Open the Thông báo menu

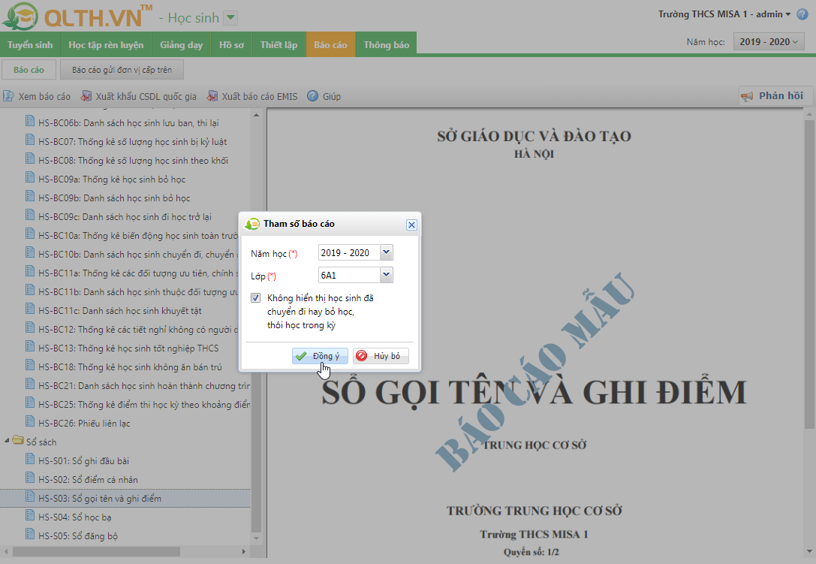pyautogui.click(x=386, y=45)
